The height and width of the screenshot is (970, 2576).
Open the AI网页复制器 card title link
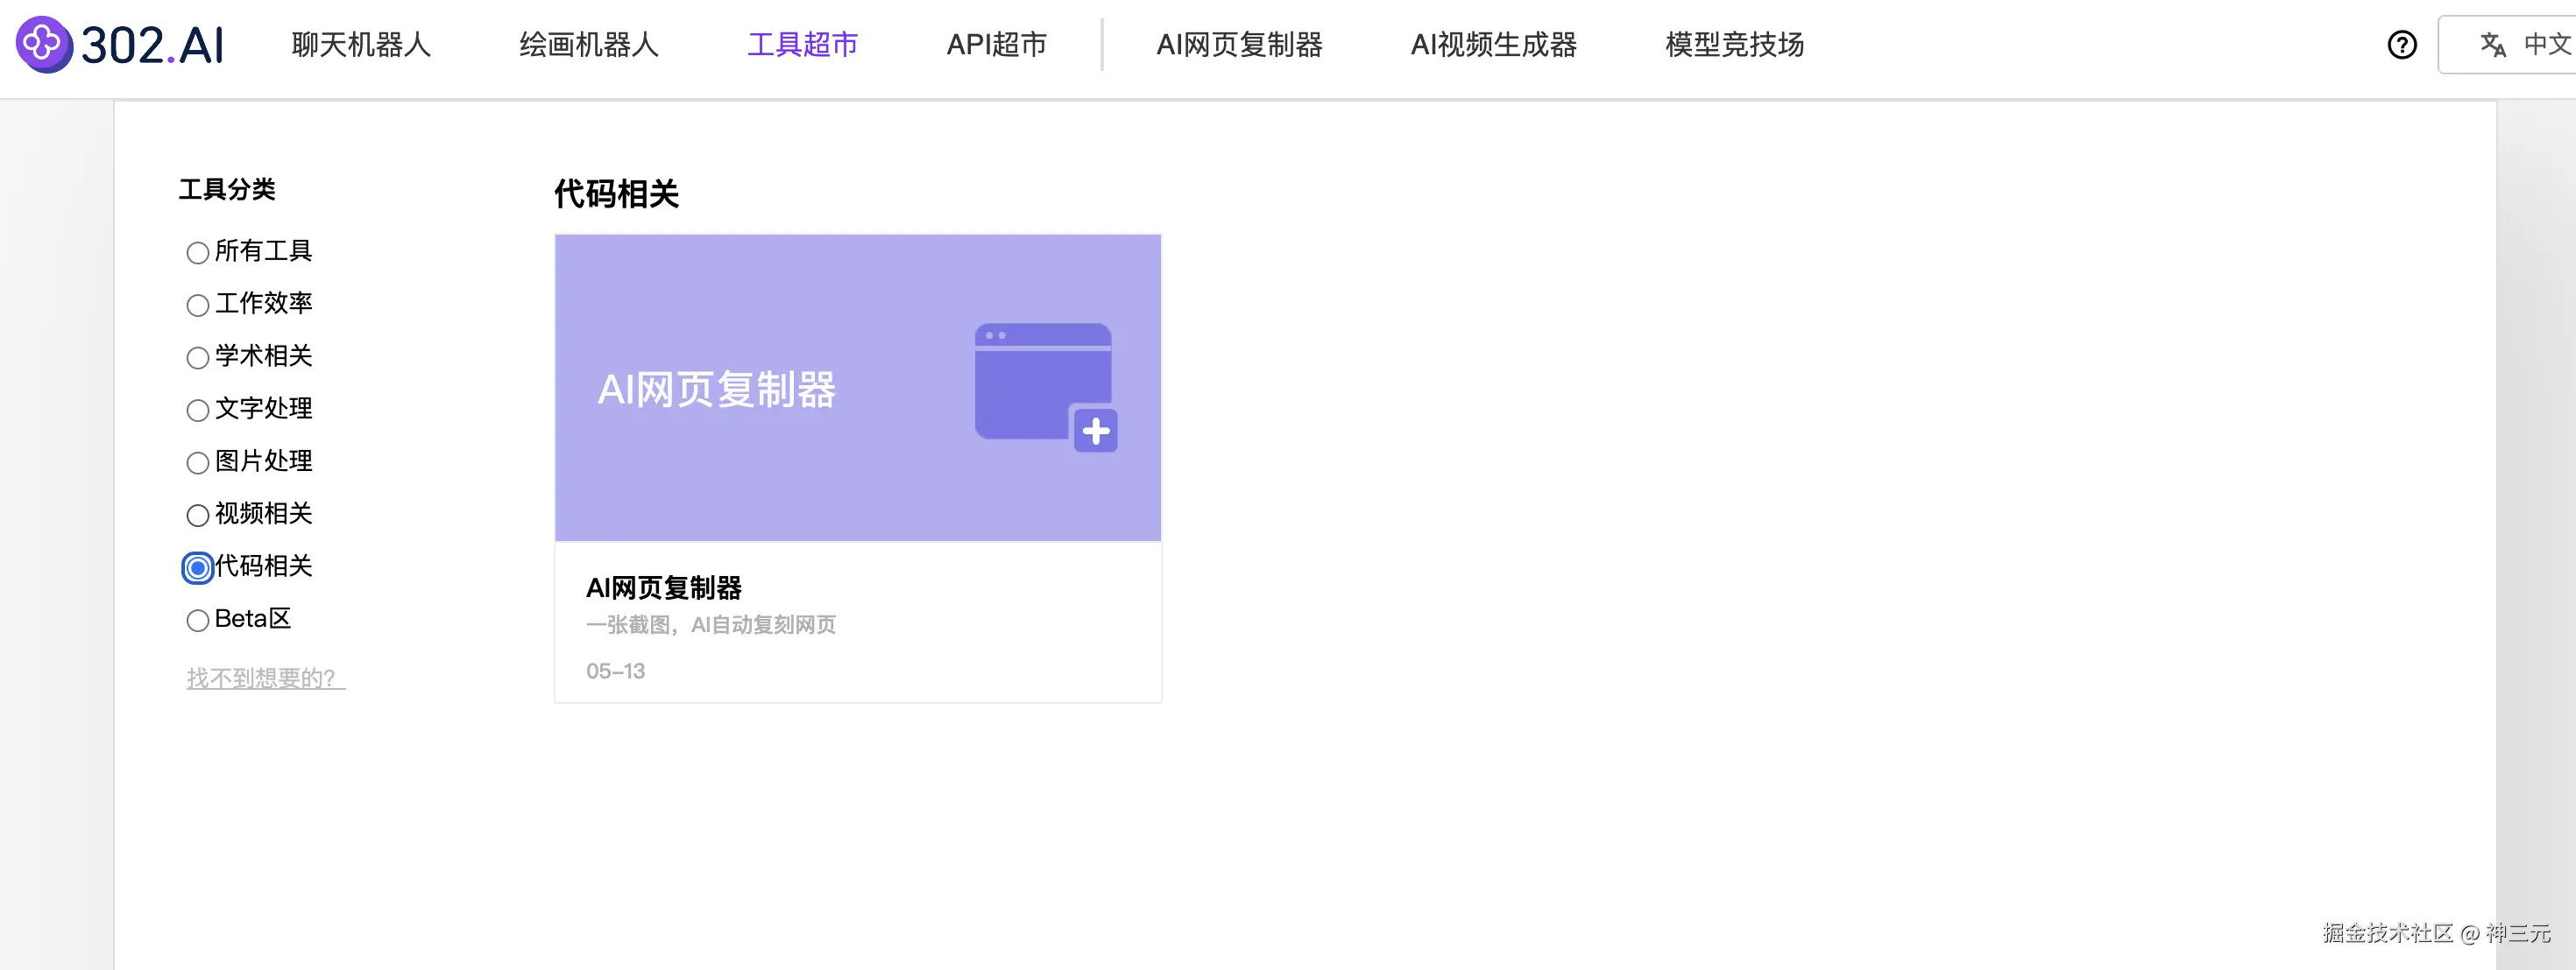pos(664,588)
